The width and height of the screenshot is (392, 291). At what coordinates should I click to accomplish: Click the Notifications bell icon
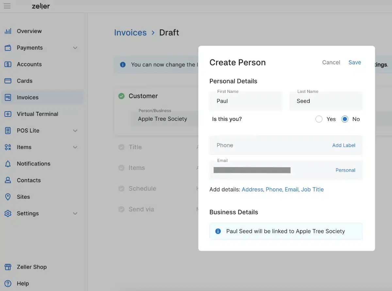pyautogui.click(x=8, y=164)
